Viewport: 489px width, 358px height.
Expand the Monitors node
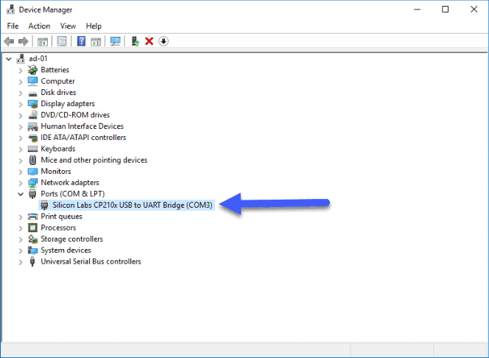[x=21, y=172]
